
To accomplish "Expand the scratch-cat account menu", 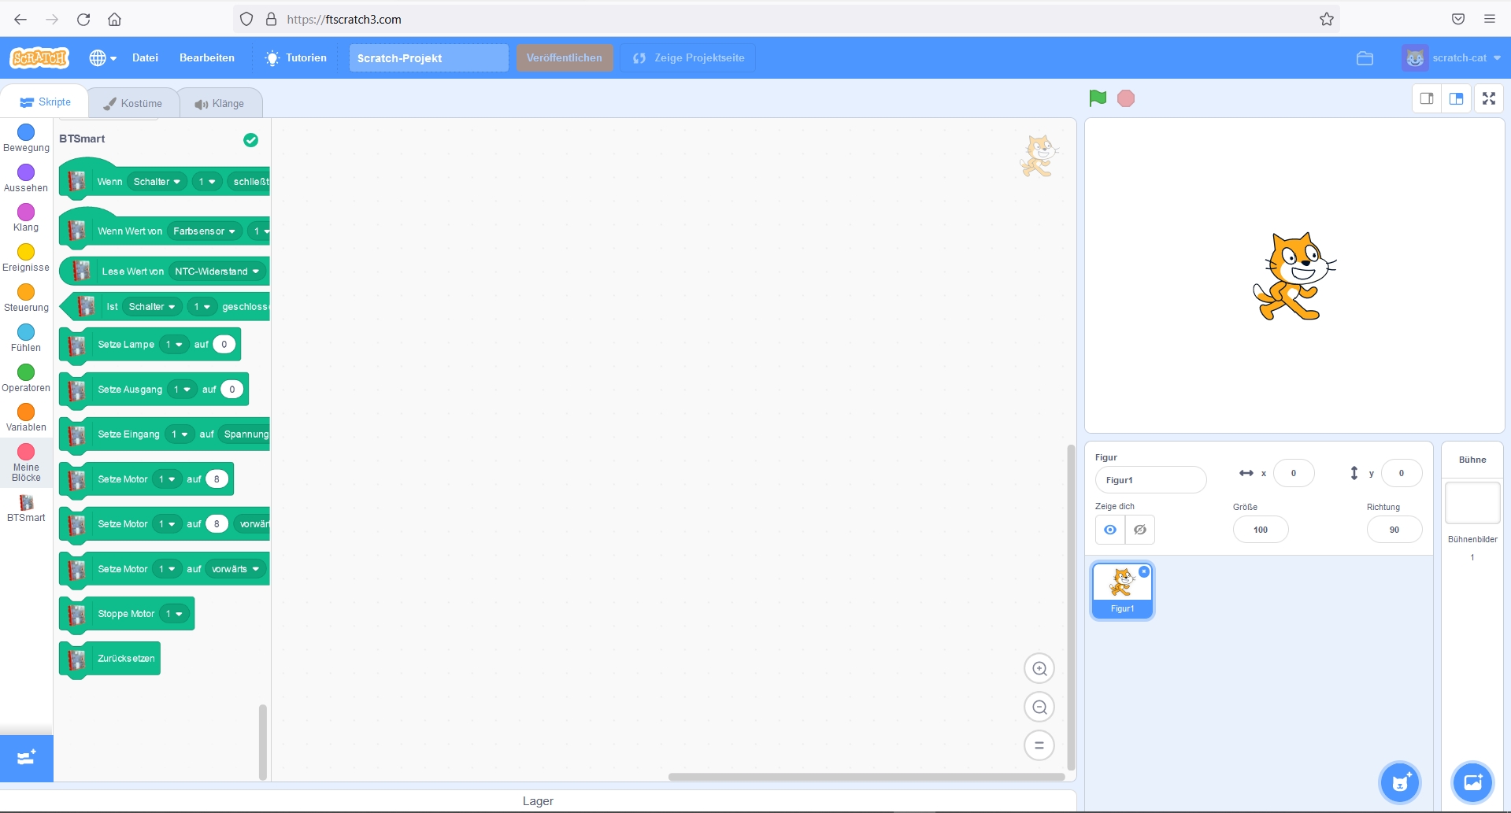I will click(1451, 58).
